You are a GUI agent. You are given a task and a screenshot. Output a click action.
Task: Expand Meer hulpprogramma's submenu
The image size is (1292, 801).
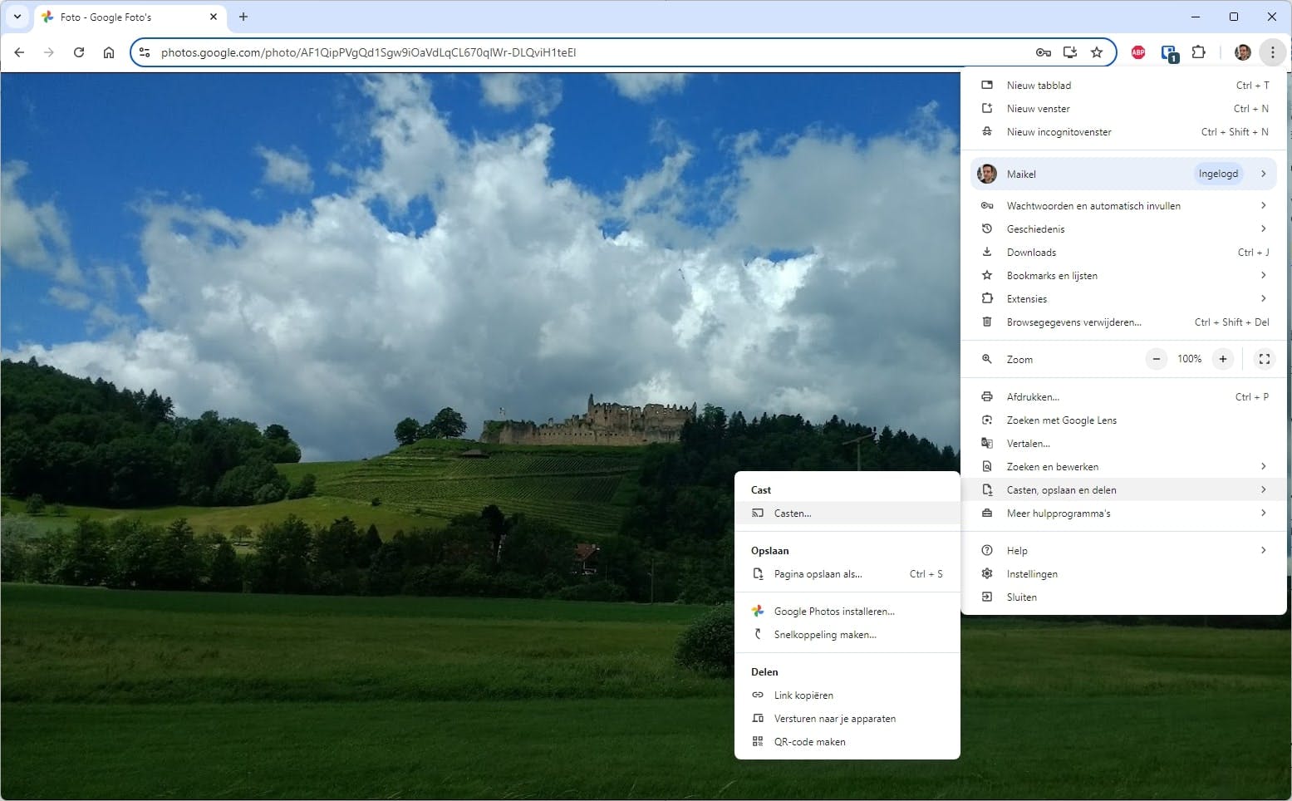(1123, 513)
